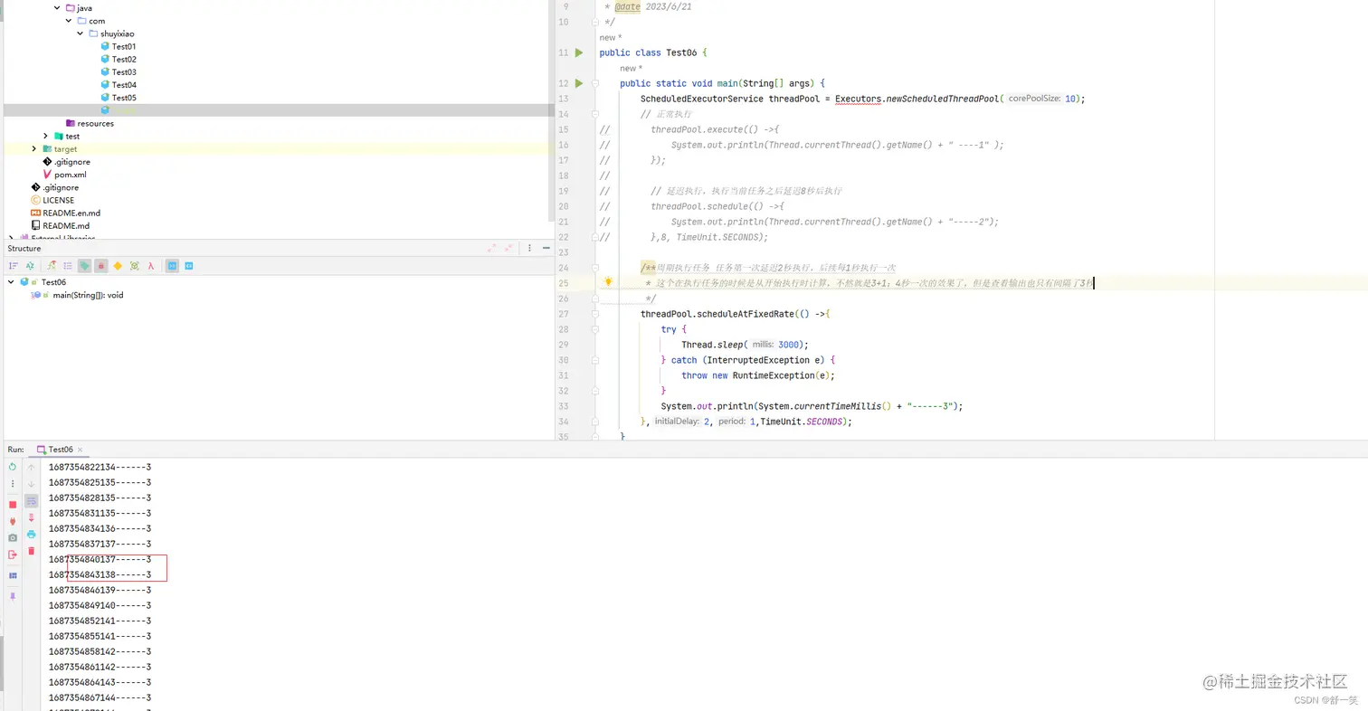This screenshot has width=1368, height=711.
Task: Toggle Autoscroll from Source in Structure panel
Action: coord(188,266)
